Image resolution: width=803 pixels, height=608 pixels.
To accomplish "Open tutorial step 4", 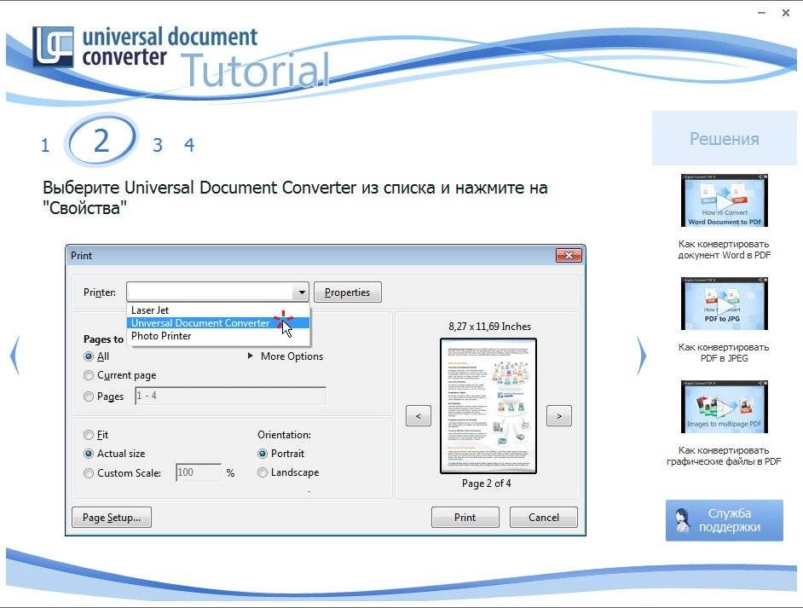I will 189,145.
